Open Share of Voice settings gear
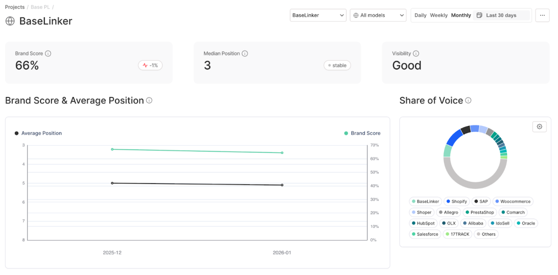Viewport: 558px width, 275px height. pyautogui.click(x=539, y=127)
